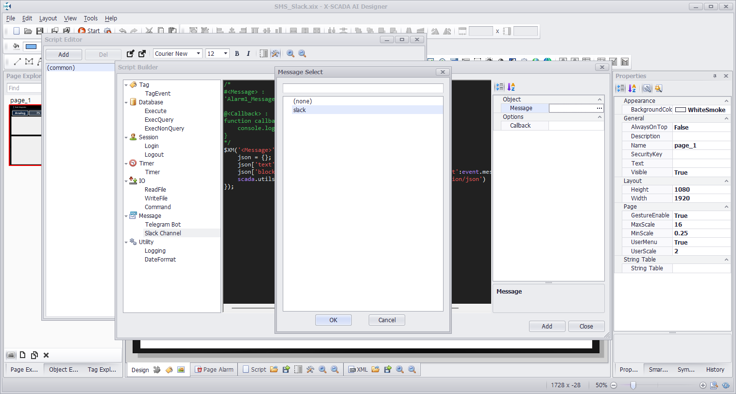The image size is (736, 394).
Task: Open the Tools menu
Action: click(90, 18)
